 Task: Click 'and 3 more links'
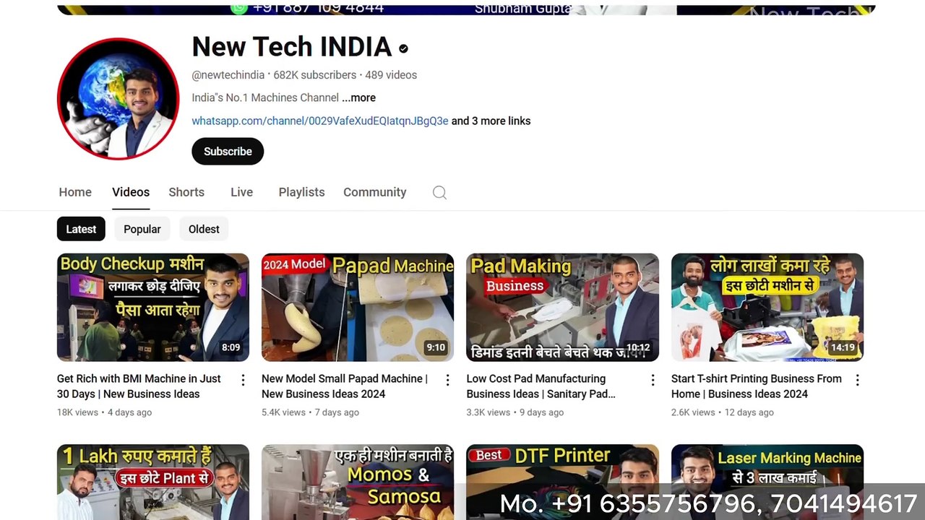click(x=491, y=121)
